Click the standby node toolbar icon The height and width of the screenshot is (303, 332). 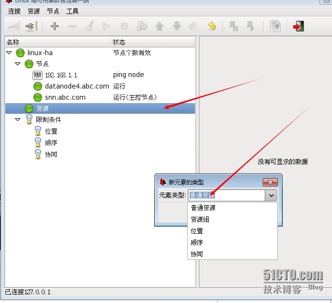coord(234,26)
